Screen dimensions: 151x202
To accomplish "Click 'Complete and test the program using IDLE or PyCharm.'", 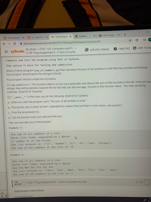I will (x=43, y=60).
